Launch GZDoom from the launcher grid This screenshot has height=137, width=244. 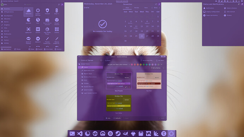(38, 40)
